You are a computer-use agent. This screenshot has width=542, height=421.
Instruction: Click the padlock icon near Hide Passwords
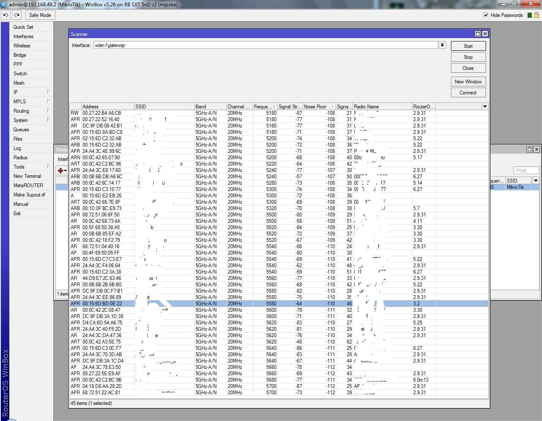(536, 15)
